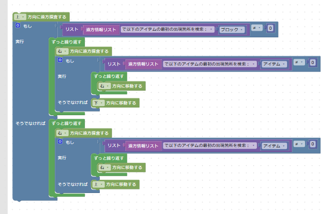Edit the 0 field in the もし with 上 方向に移動する

point(313,144)
